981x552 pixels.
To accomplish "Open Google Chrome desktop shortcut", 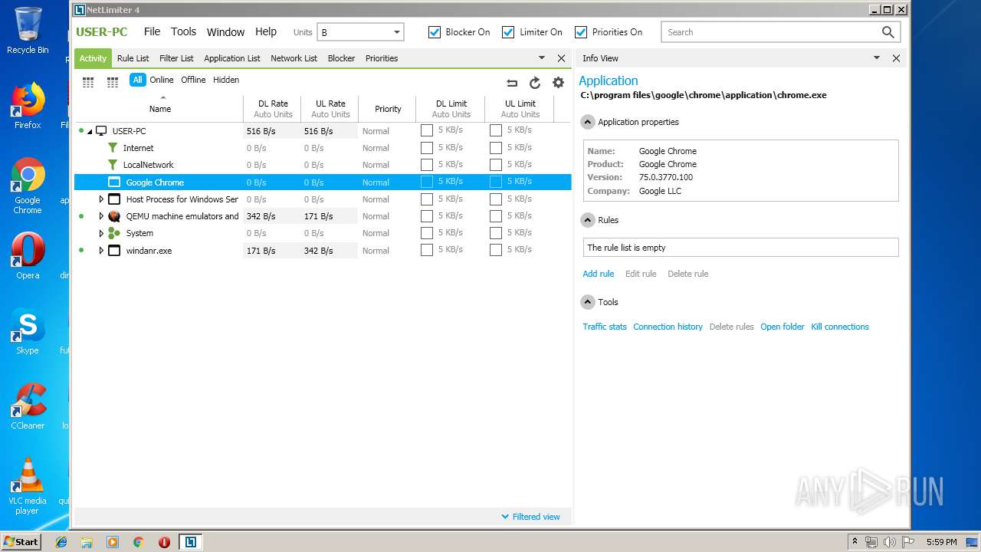I will (x=28, y=186).
